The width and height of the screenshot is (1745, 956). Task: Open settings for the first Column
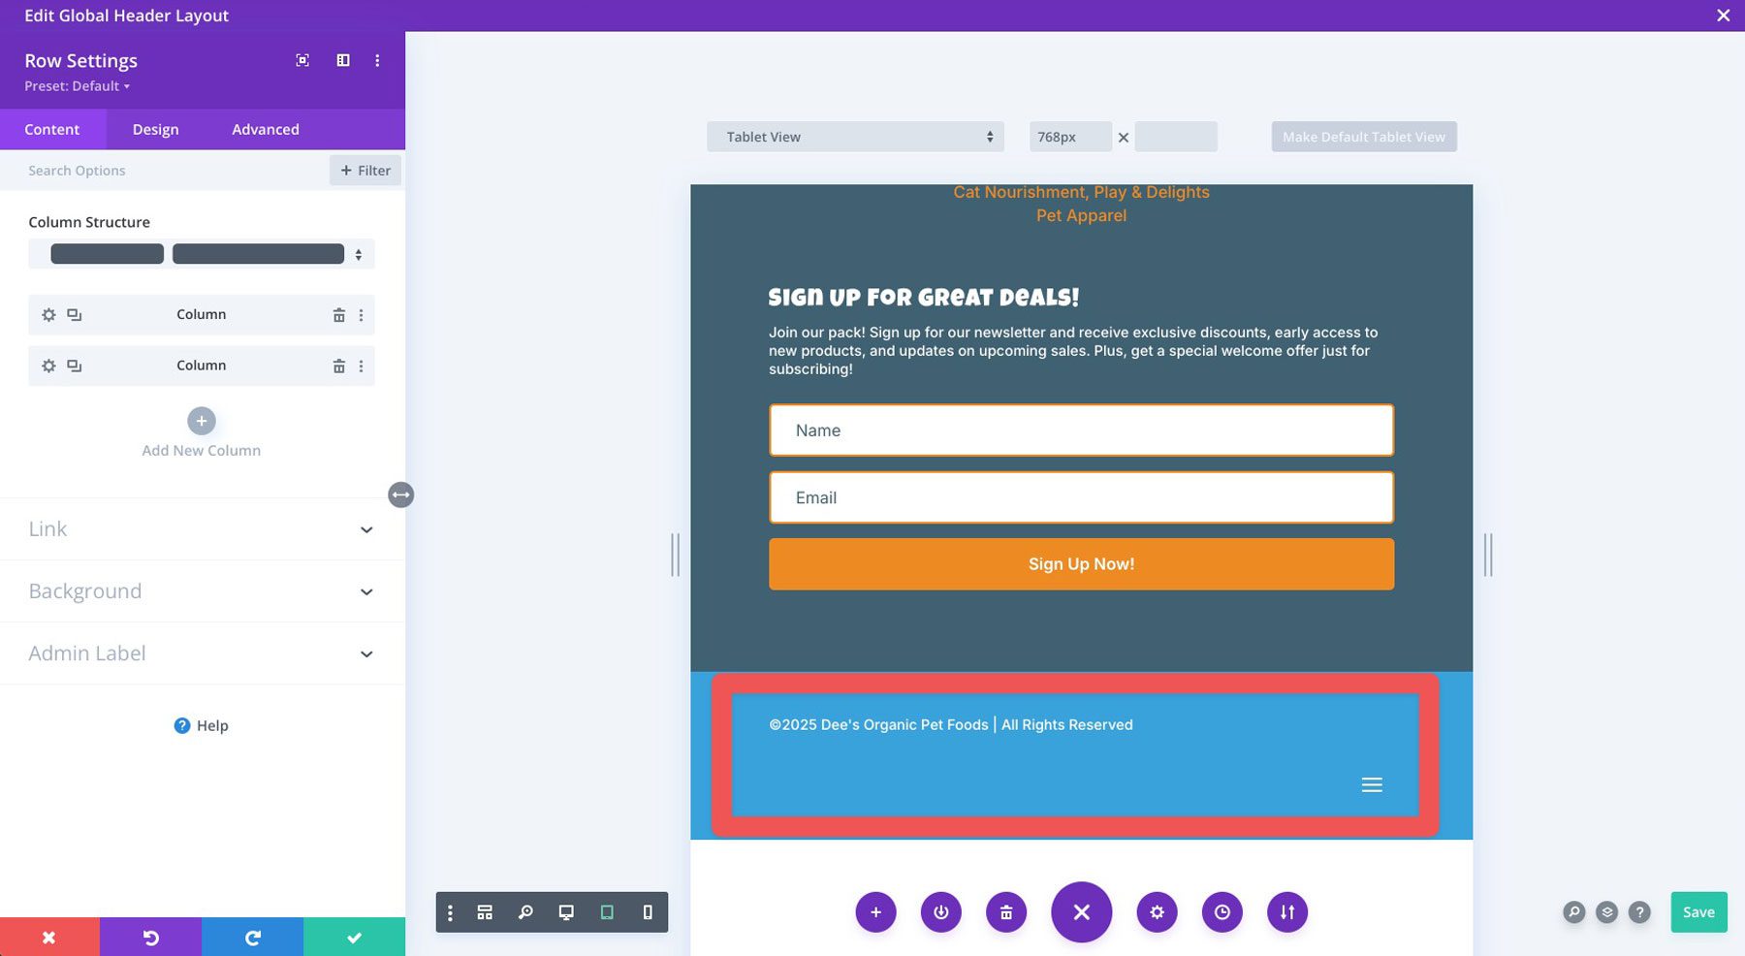pos(48,314)
